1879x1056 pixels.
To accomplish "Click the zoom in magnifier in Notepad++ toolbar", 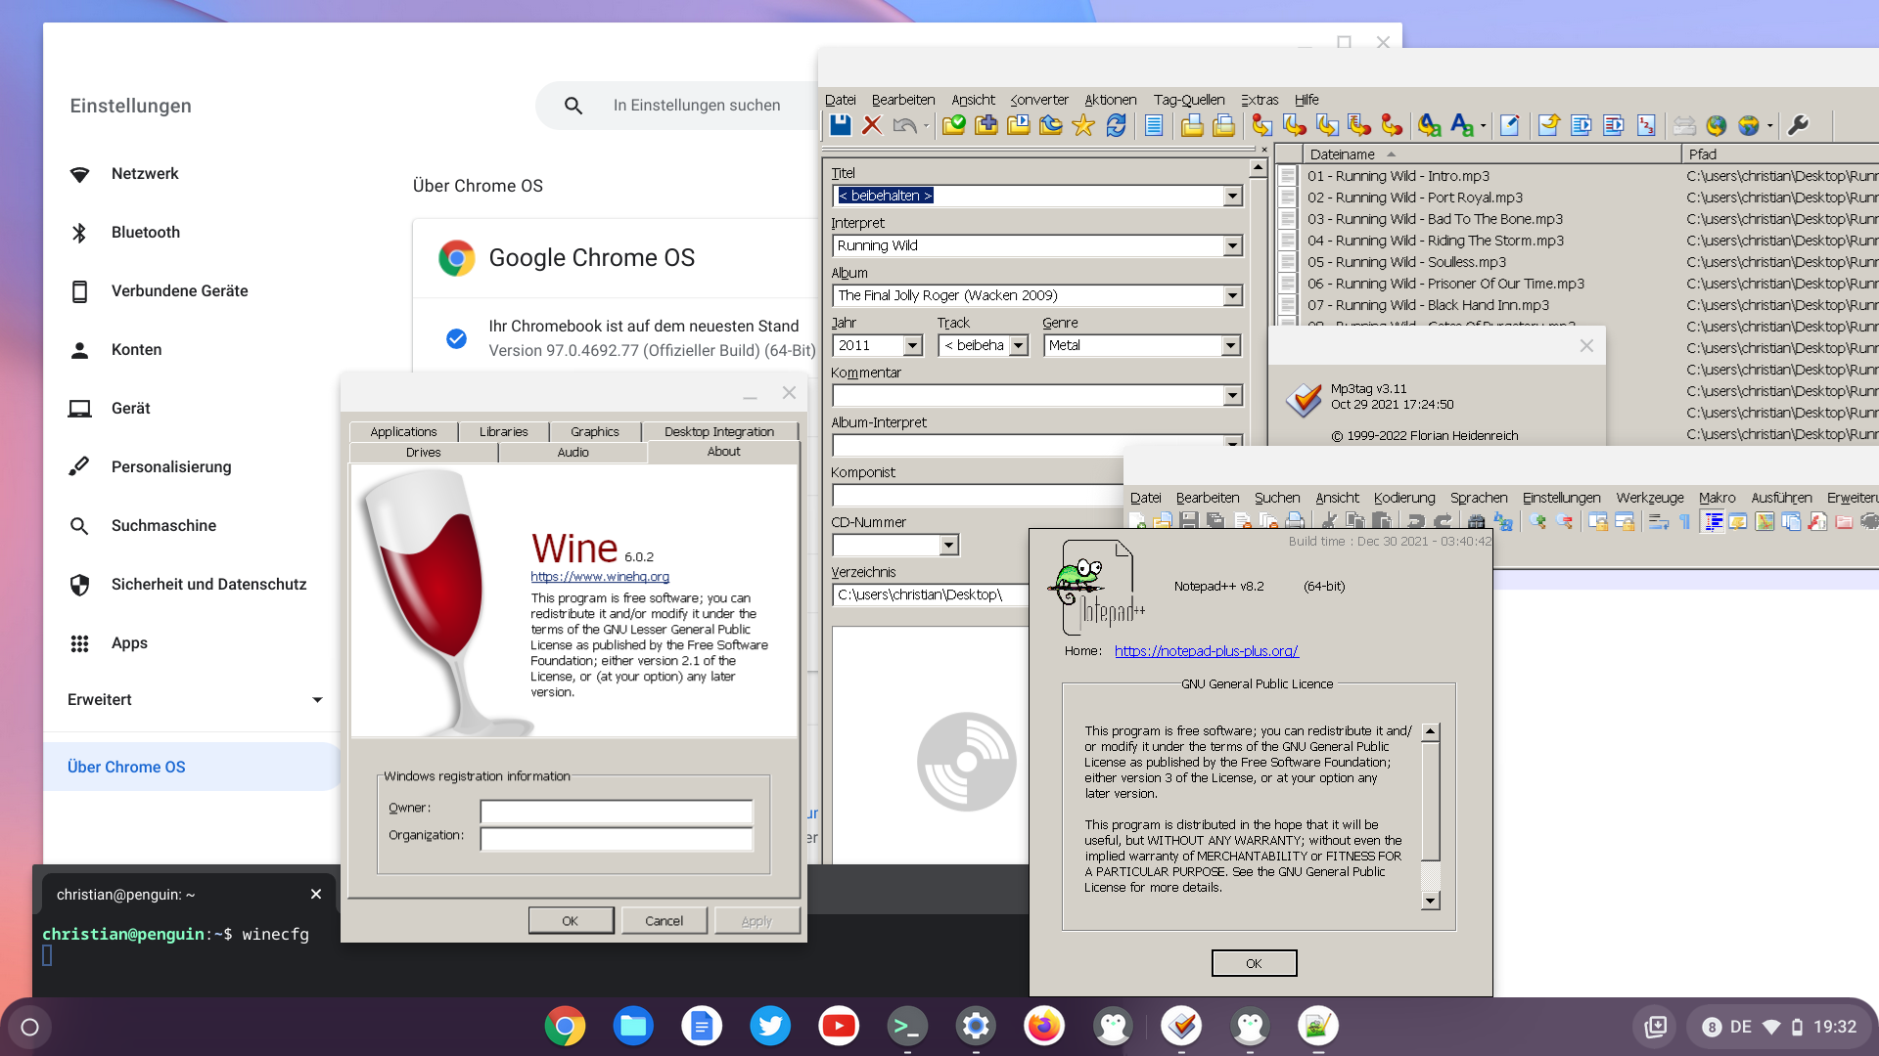I will point(1537,522).
